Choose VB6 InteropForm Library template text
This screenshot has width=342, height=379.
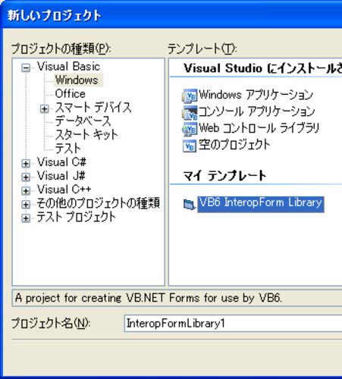tap(261, 204)
